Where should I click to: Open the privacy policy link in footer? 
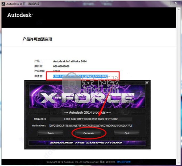[x=124, y=162]
